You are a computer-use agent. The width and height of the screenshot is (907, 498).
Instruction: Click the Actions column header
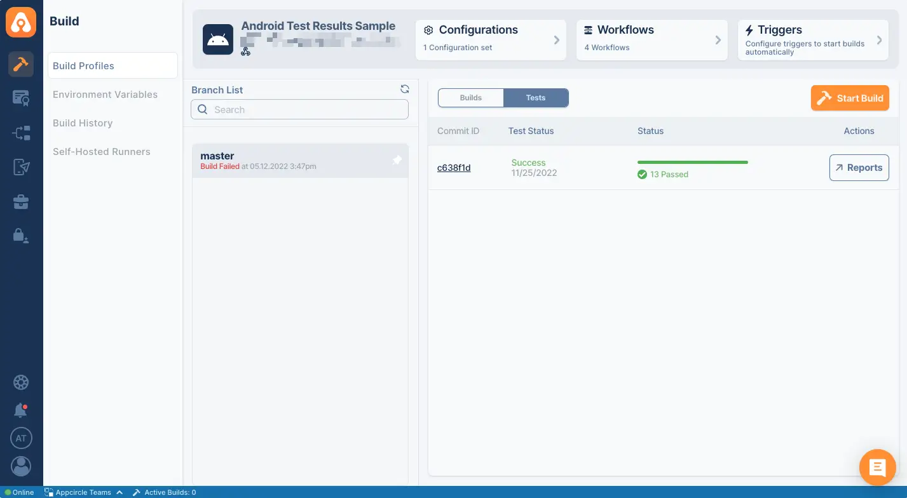(859, 131)
